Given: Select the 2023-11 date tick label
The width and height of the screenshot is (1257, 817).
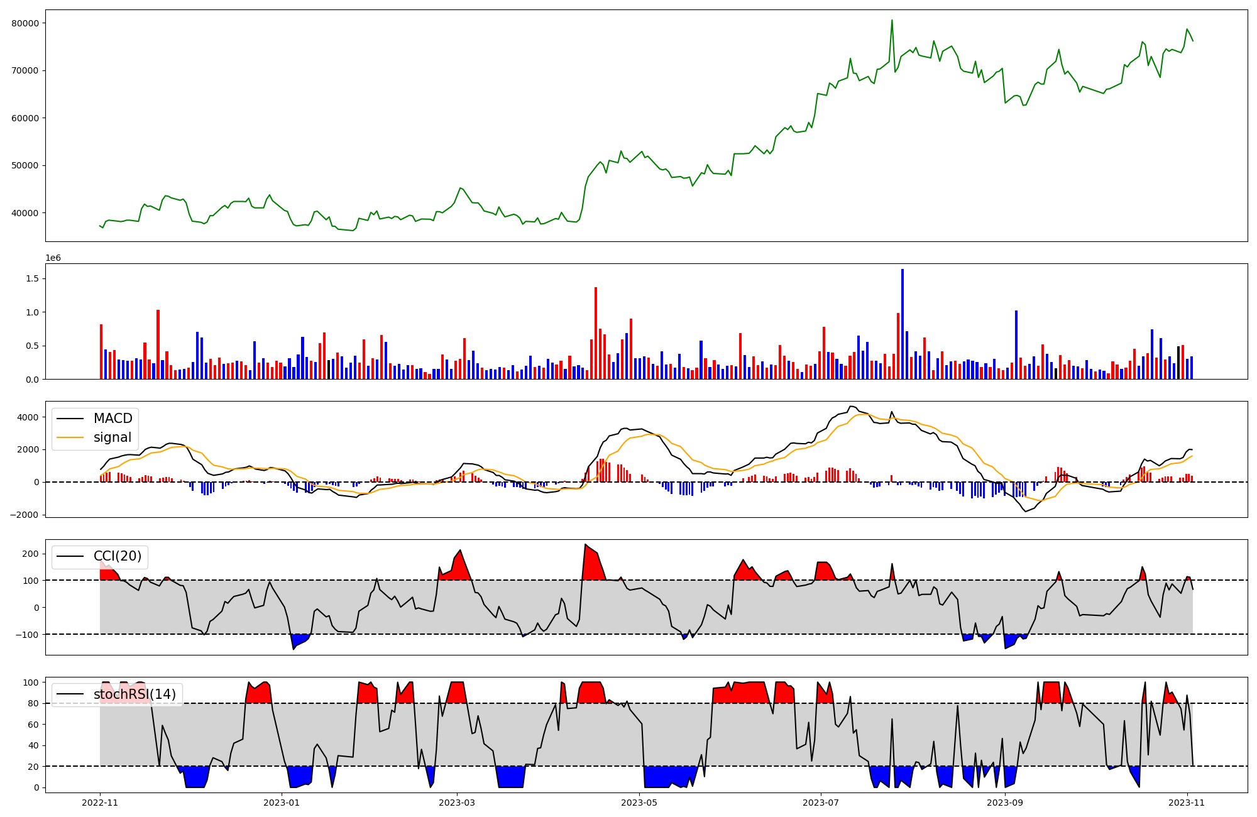Looking at the screenshot, I should [x=1187, y=803].
